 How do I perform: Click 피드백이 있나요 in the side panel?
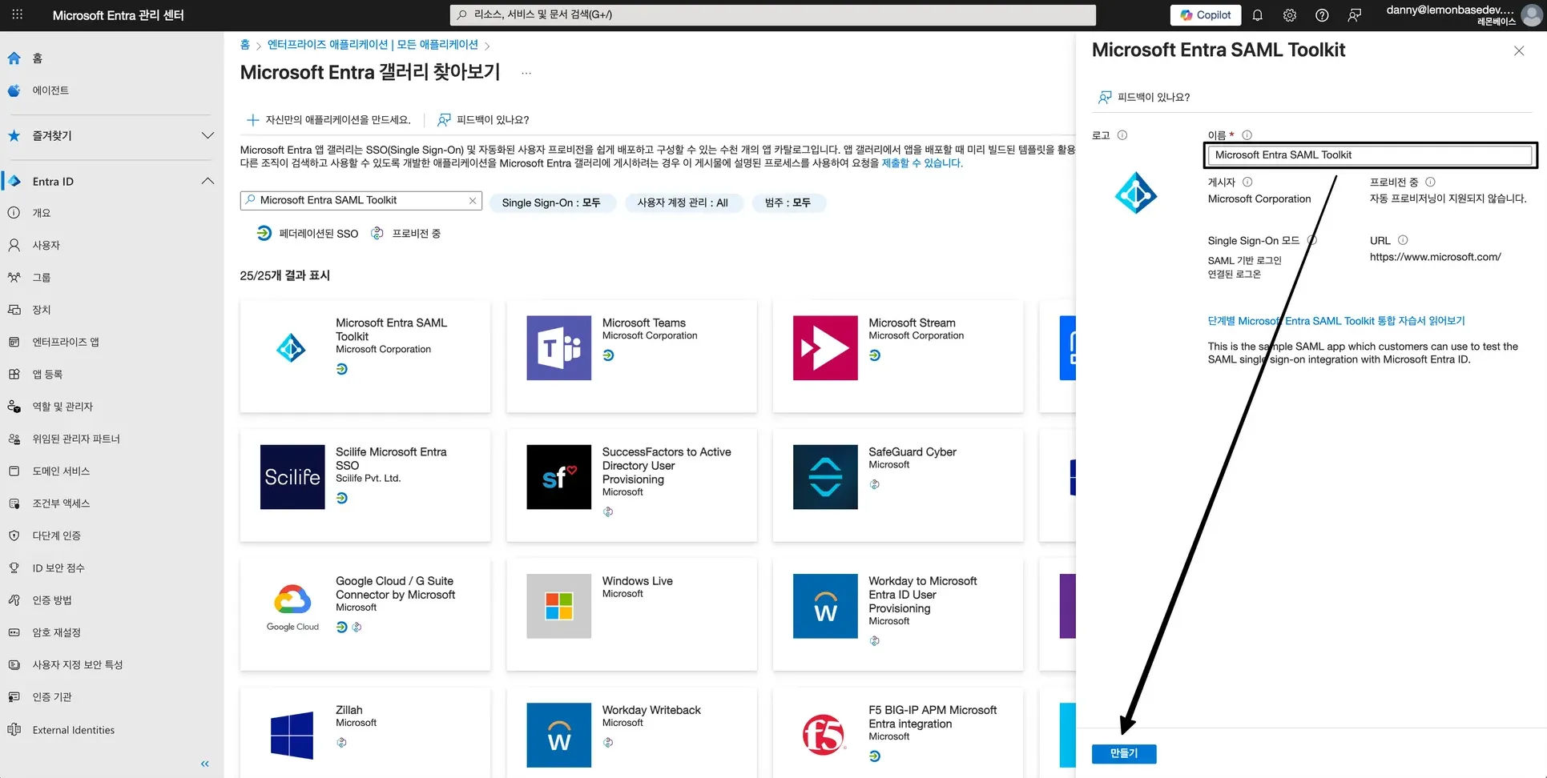point(1143,98)
